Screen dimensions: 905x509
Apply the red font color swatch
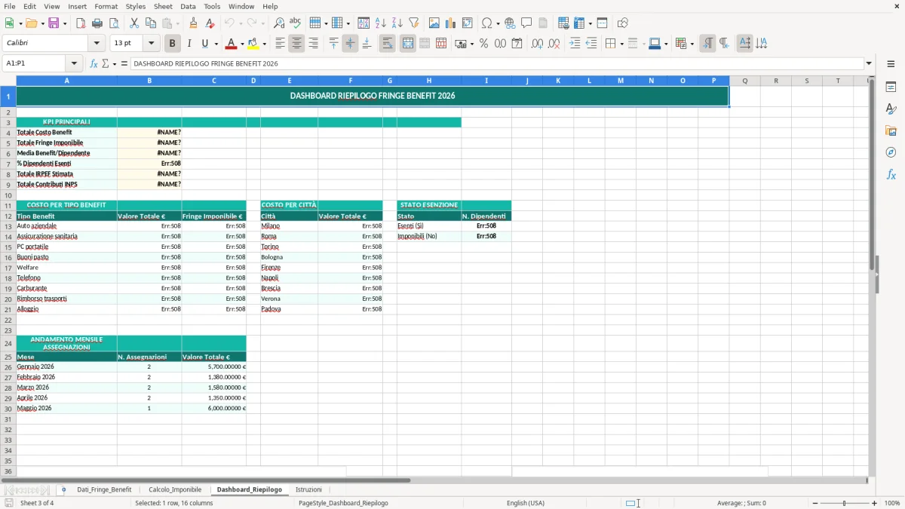click(231, 44)
